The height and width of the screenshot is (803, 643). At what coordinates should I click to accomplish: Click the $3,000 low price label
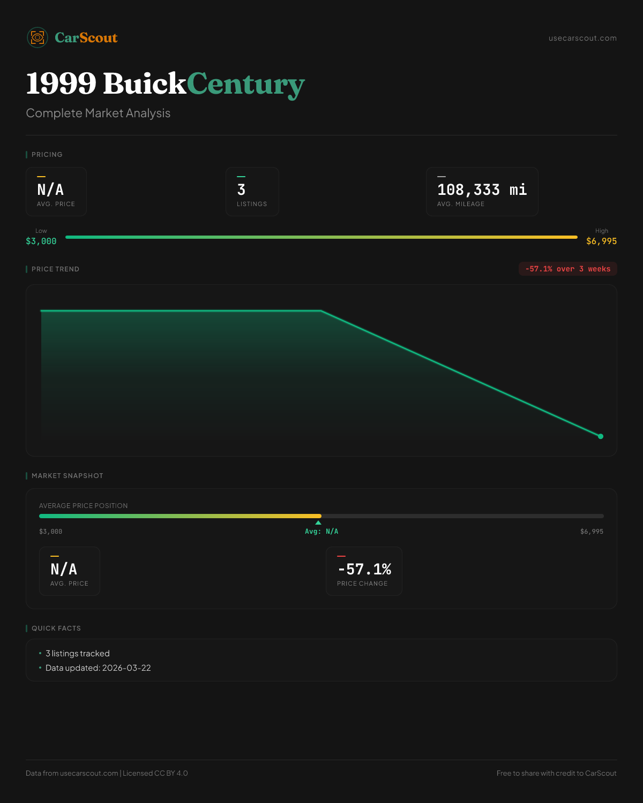click(x=41, y=241)
